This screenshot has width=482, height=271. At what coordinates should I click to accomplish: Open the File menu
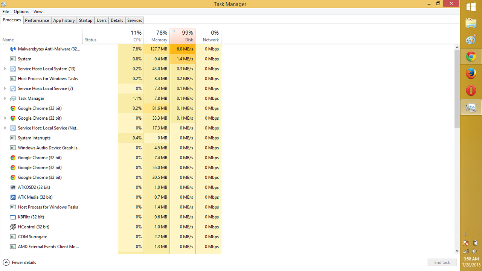(6, 12)
